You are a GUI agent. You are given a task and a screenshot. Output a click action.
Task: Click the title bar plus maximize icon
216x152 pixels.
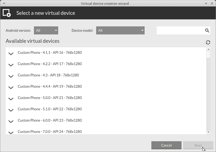(x=206, y=3)
